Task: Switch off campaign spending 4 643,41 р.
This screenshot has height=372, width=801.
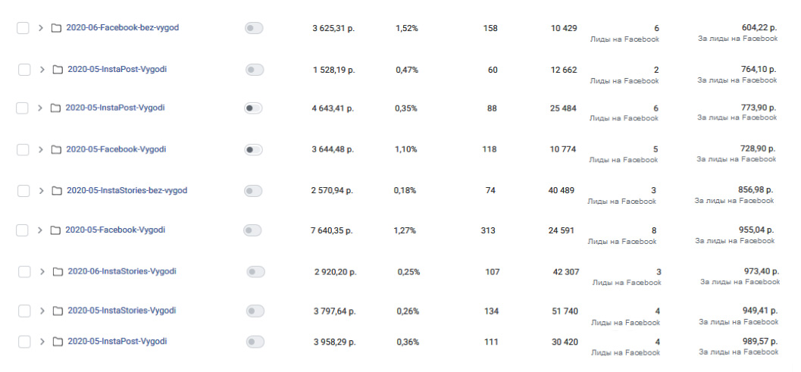Action: tap(252, 108)
